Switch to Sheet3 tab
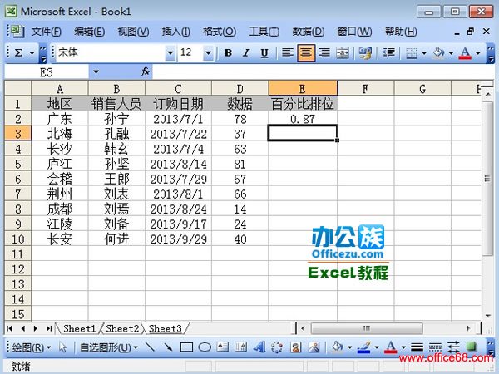 166,328
